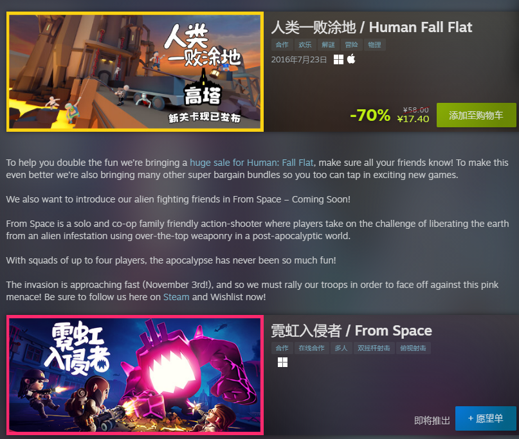Select the 解谜 tag
The height and width of the screenshot is (439, 519).
tap(328, 44)
